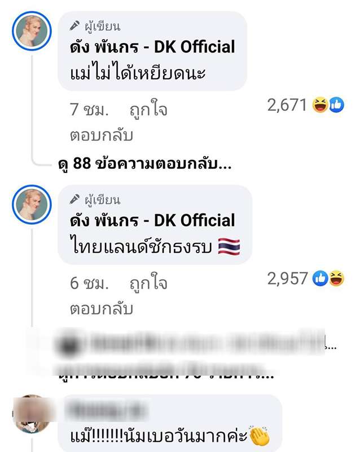View the like reaction beside 2,957
The image size is (355, 452).
[321, 279]
